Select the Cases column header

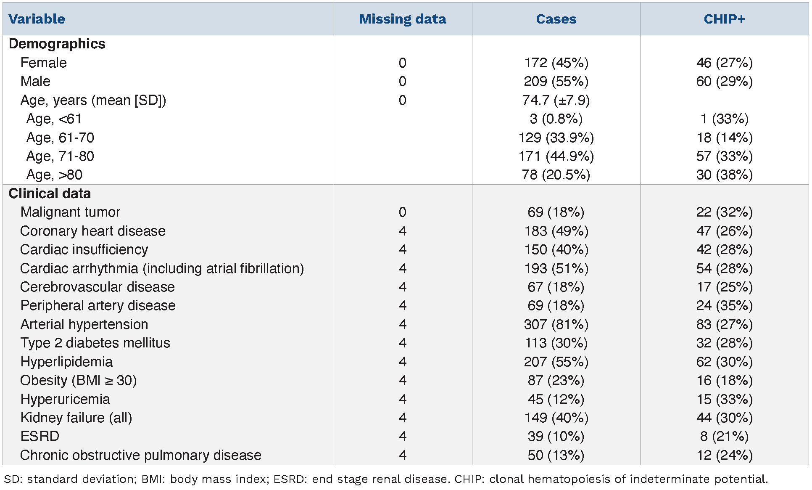click(556, 19)
